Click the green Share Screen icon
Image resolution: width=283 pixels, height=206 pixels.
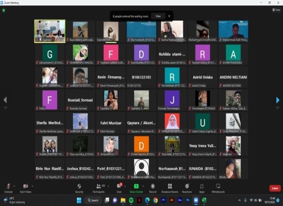(136, 187)
